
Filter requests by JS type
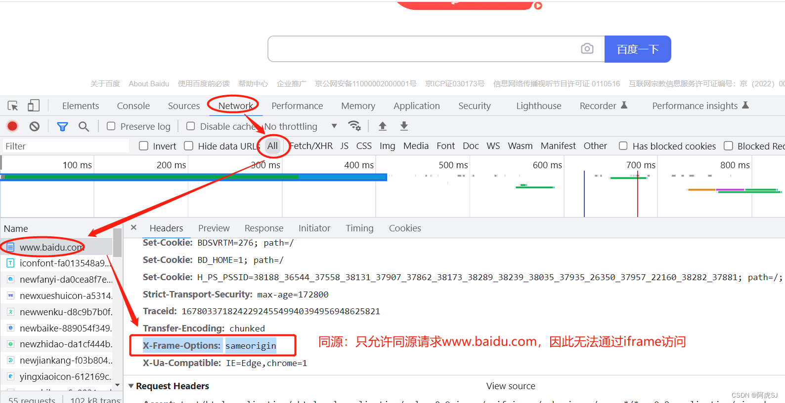pos(345,146)
